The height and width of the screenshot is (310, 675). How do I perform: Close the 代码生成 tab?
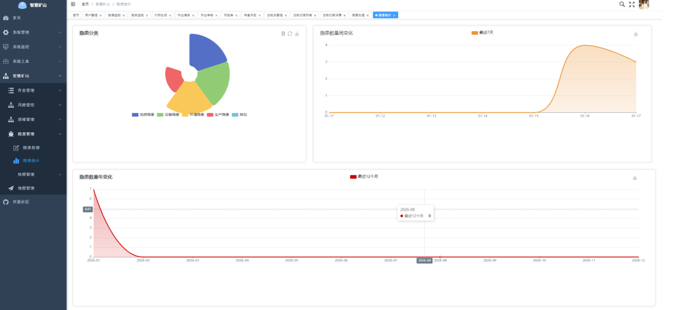coord(170,15)
